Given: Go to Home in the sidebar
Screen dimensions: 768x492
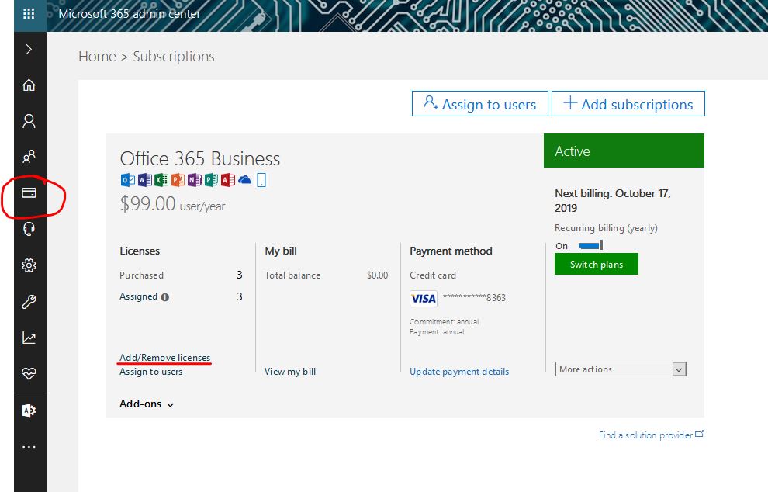Looking at the screenshot, I should 29,85.
